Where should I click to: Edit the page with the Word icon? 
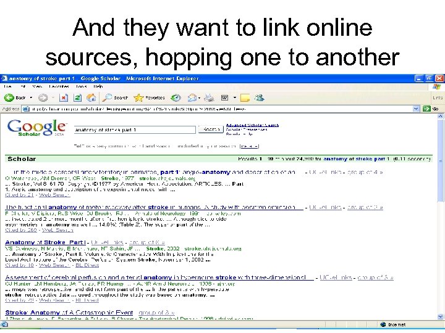[x=224, y=98]
